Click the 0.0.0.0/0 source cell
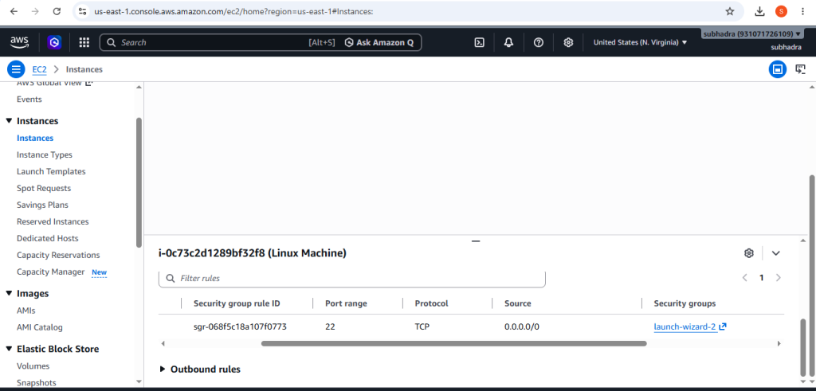 click(522, 327)
